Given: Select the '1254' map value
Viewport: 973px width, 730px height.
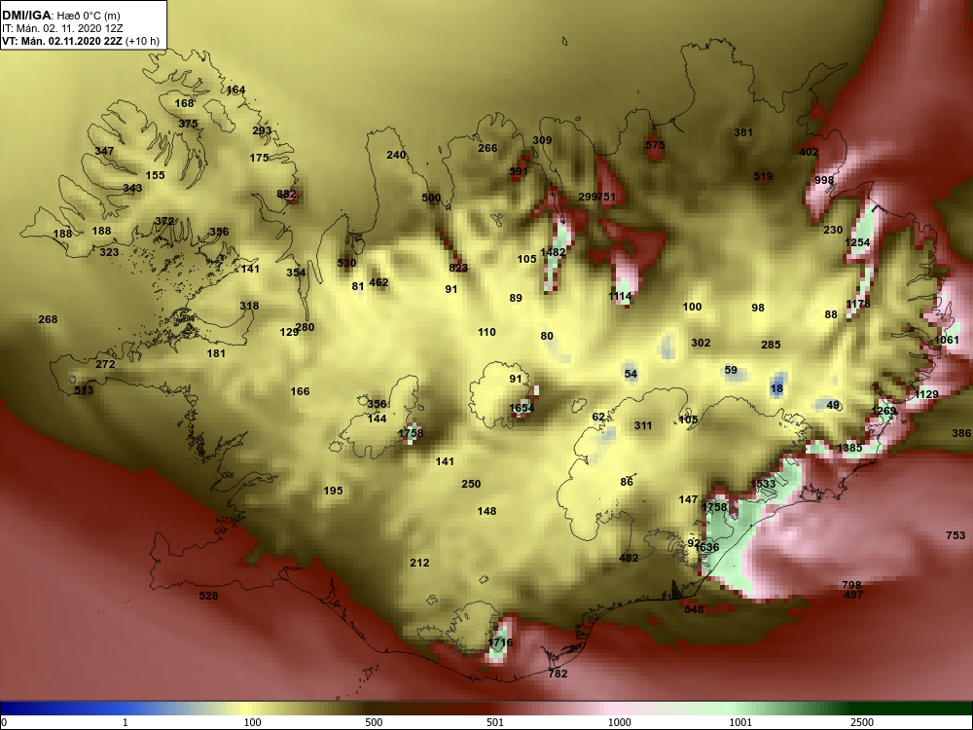Looking at the screenshot, I should [x=857, y=242].
